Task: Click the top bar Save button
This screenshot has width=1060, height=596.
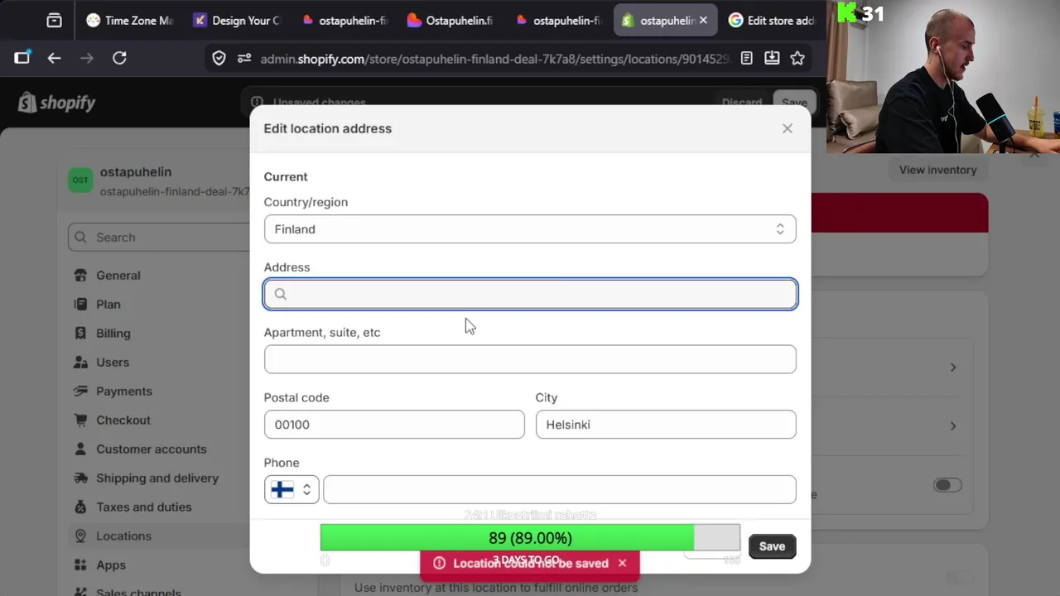Action: click(794, 103)
